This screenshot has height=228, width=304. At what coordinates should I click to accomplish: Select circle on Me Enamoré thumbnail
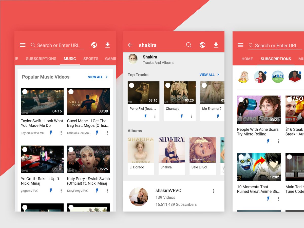tap(204, 85)
